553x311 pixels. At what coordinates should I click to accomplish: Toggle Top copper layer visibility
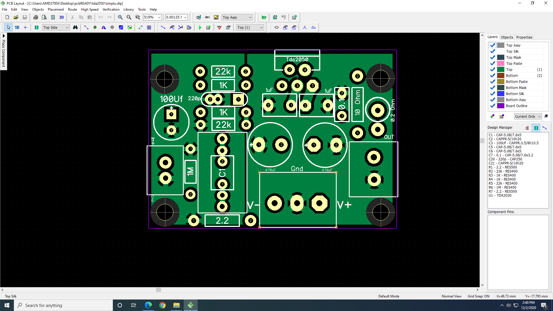(493, 69)
